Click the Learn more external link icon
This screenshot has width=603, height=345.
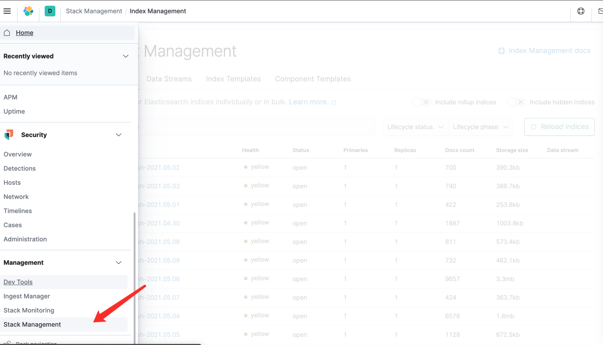[334, 102]
